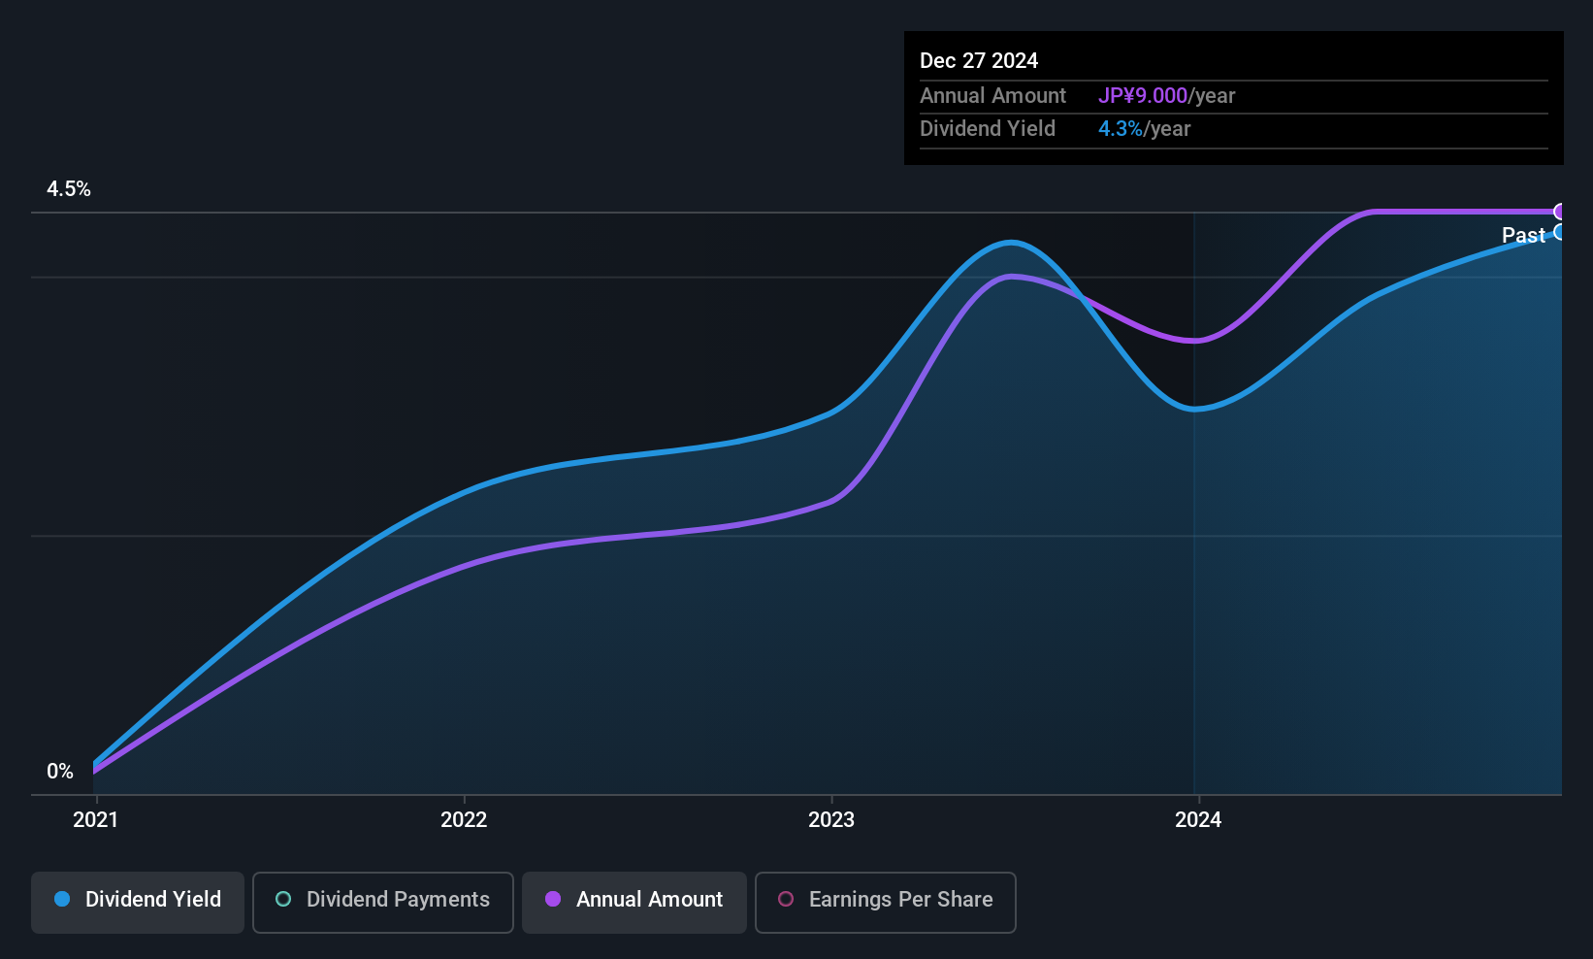Click the blue Dividend Yield legend dot
Screen dimensions: 1593x959
click(62, 899)
